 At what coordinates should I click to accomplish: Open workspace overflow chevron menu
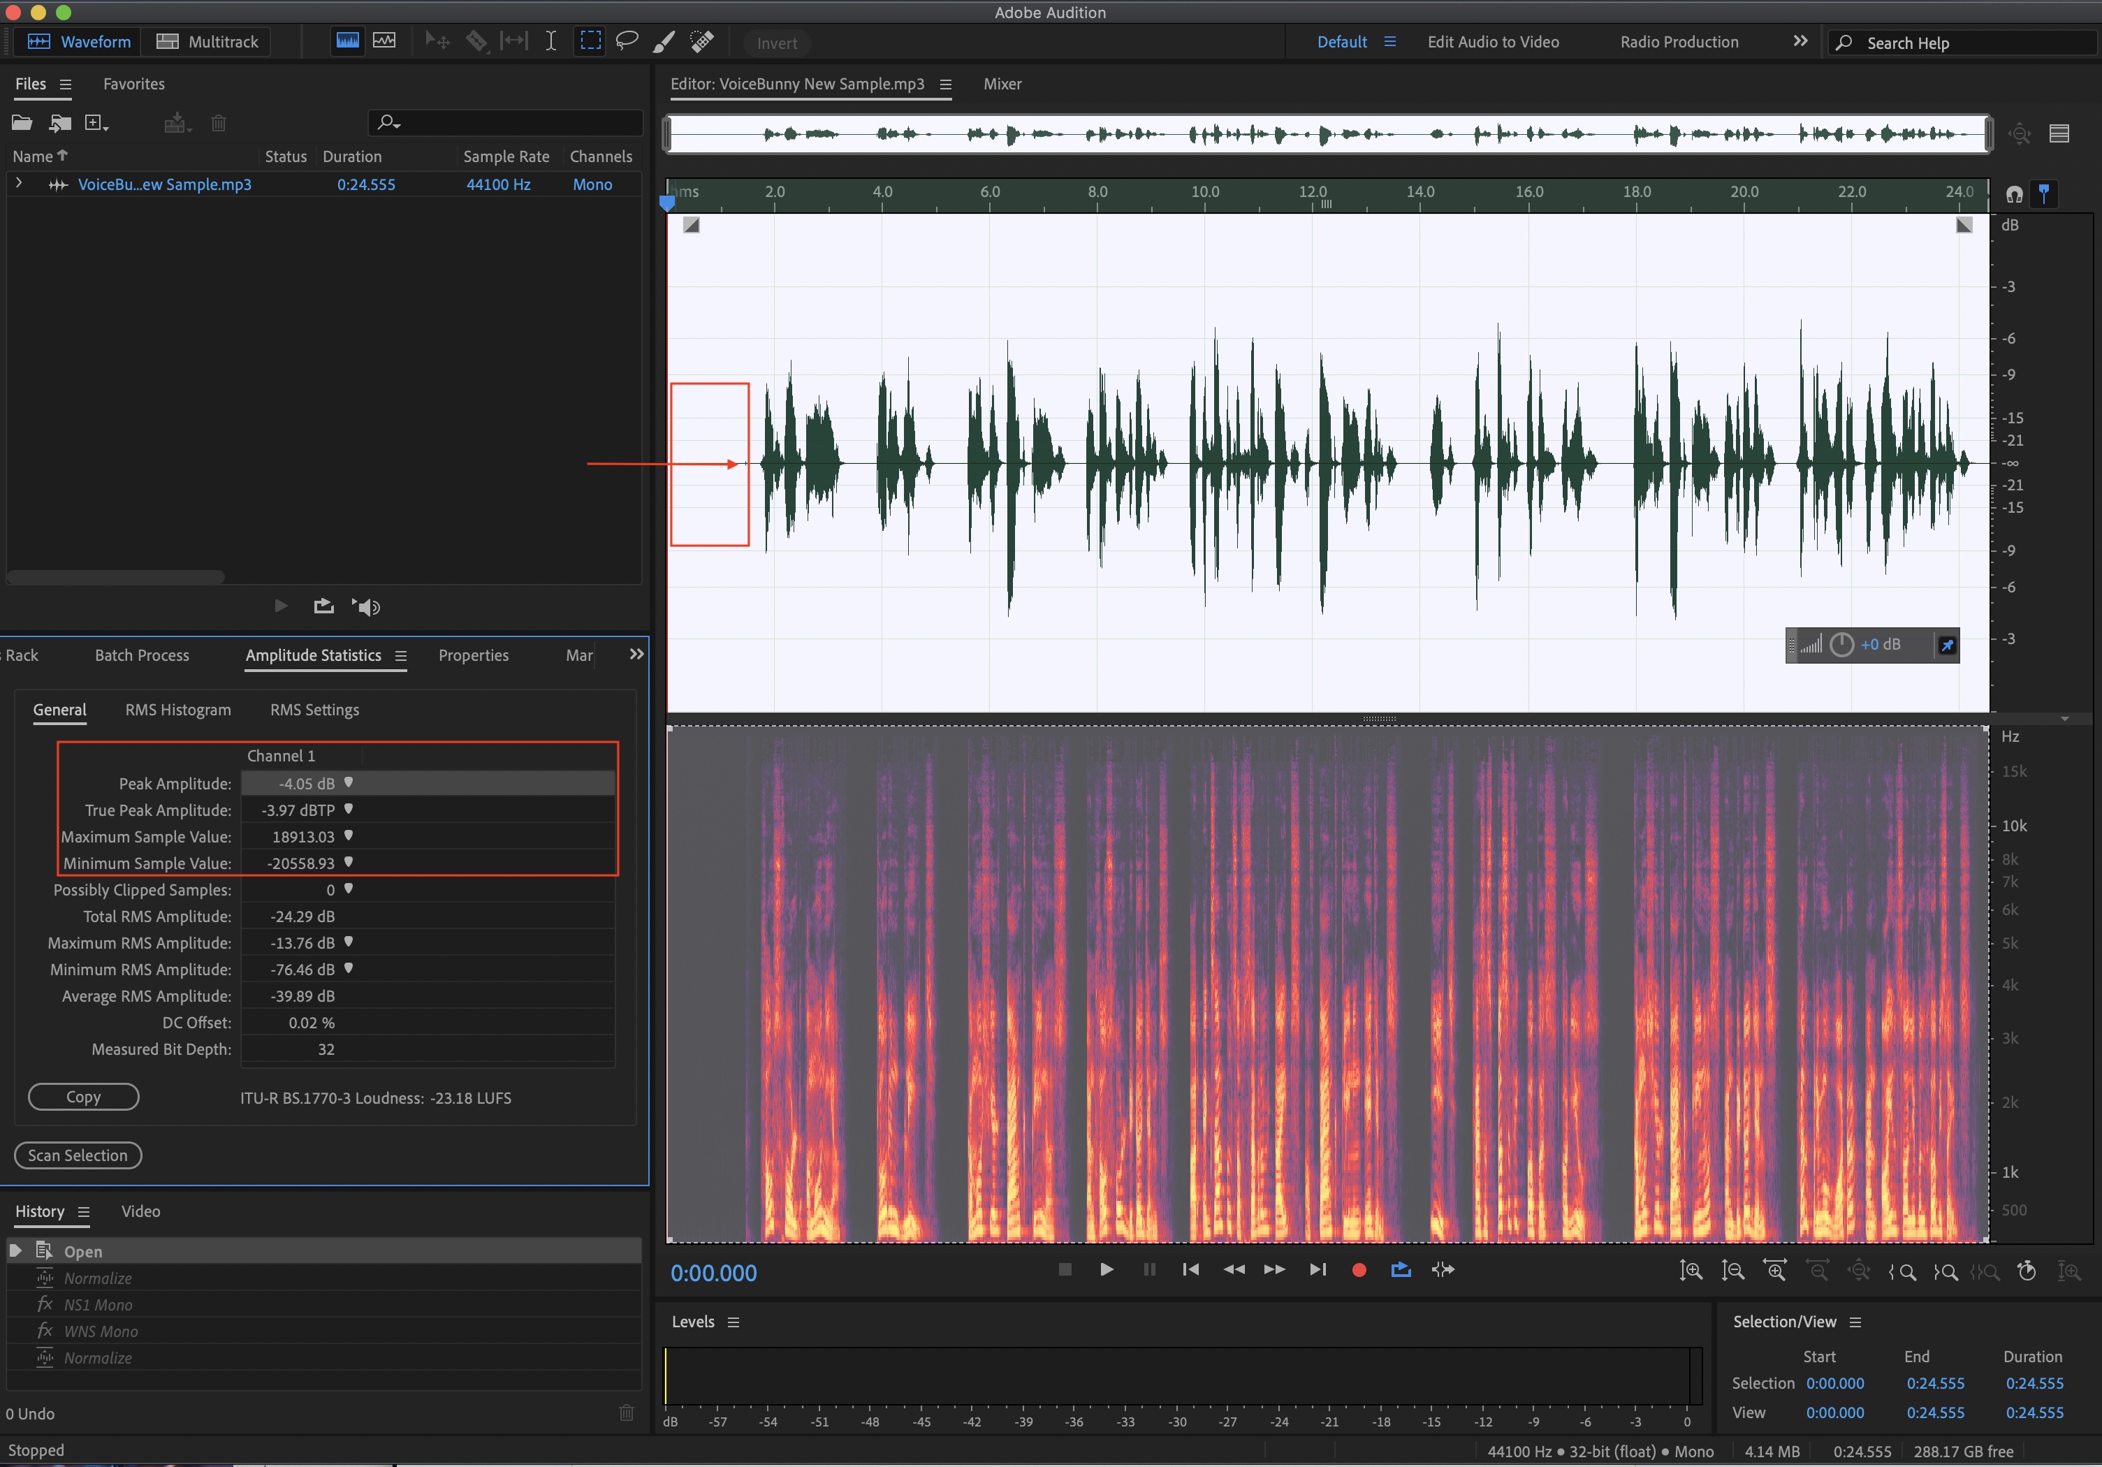pos(1800,41)
